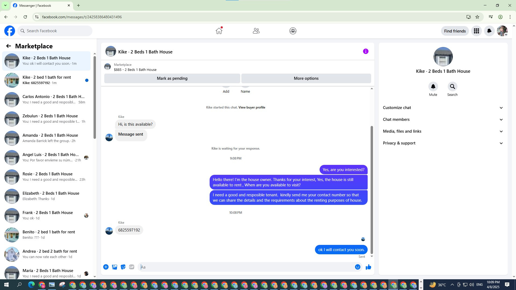The width and height of the screenshot is (516, 290).
Task: Choose a sticker from the sticker icon
Action: (123, 267)
